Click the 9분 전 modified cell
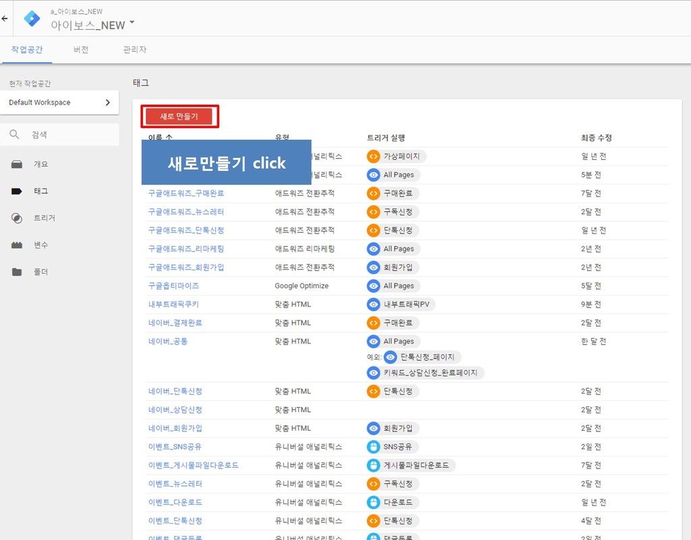 pyautogui.click(x=590, y=304)
